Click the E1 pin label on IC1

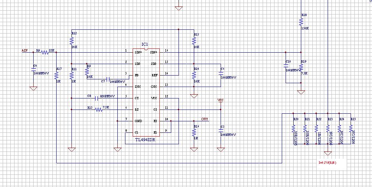[155, 132]
